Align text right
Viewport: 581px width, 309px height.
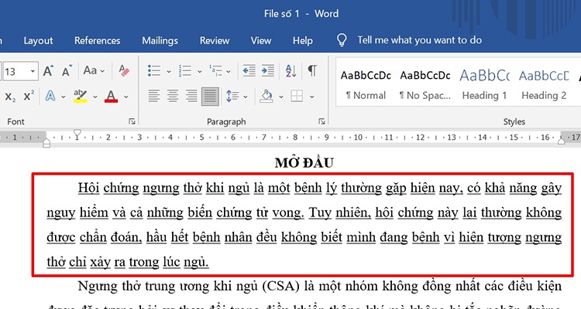(x=191, y=96)
